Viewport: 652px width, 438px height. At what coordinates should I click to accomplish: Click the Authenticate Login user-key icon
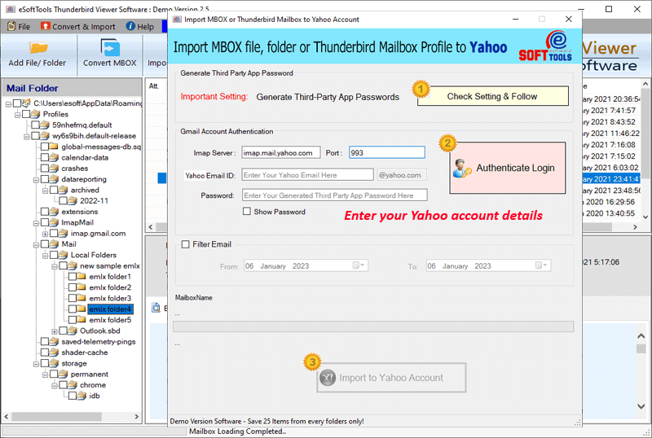tap(462, 169)
